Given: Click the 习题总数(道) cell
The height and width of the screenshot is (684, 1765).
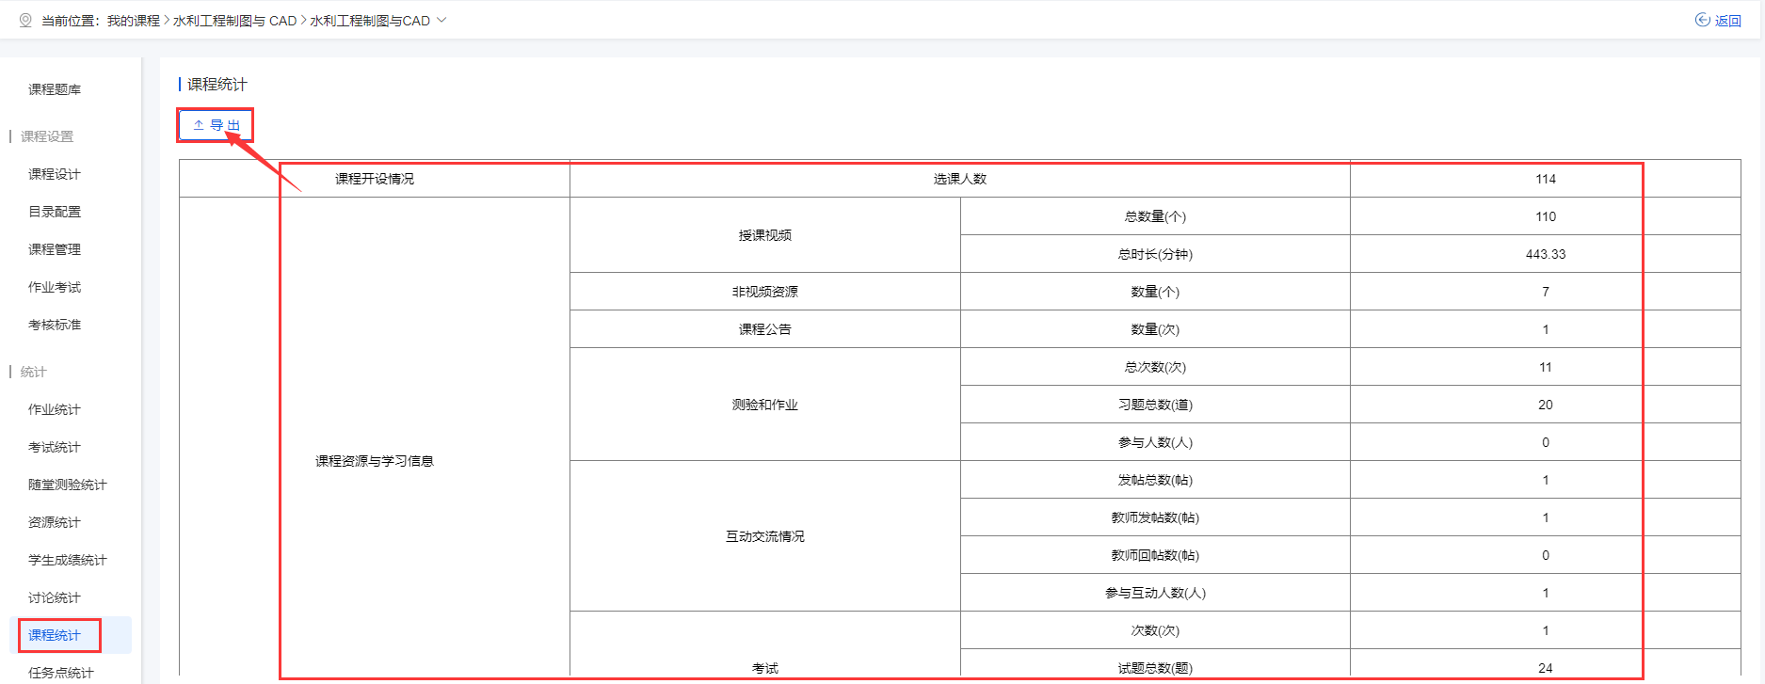Looking at the screenshot, I should pyautogui.click(x=1155, y=405).
